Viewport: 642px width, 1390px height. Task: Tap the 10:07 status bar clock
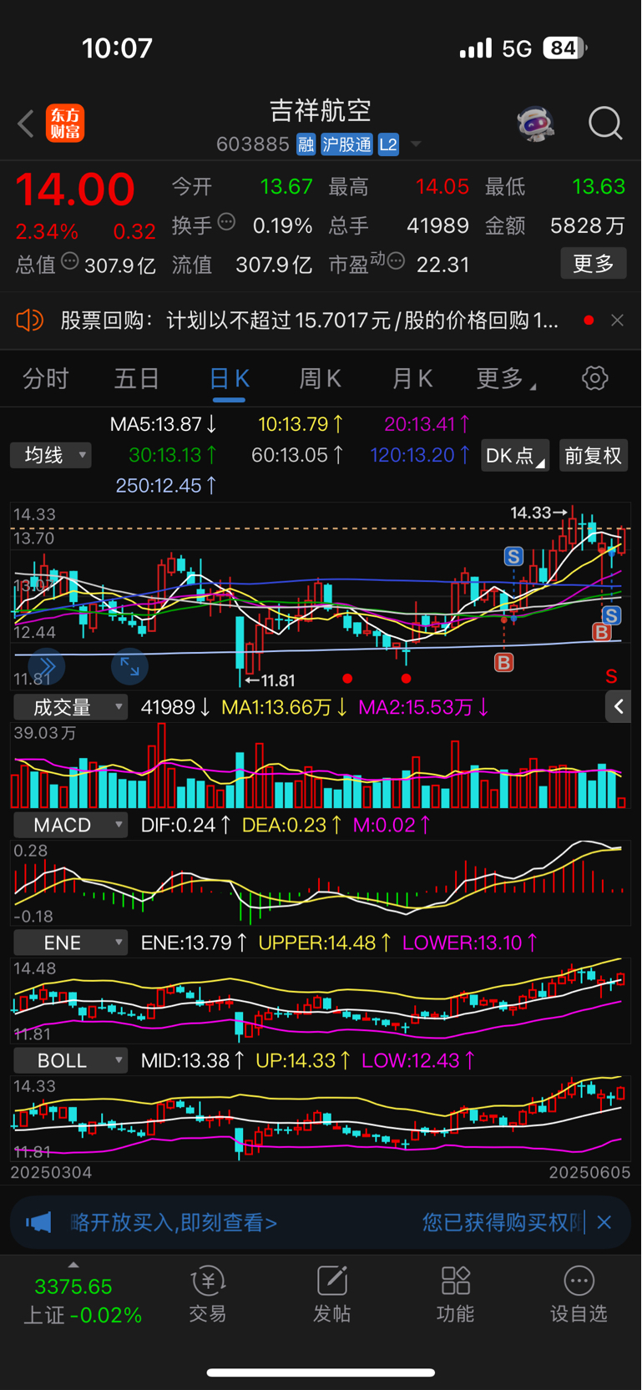[118, 48]
